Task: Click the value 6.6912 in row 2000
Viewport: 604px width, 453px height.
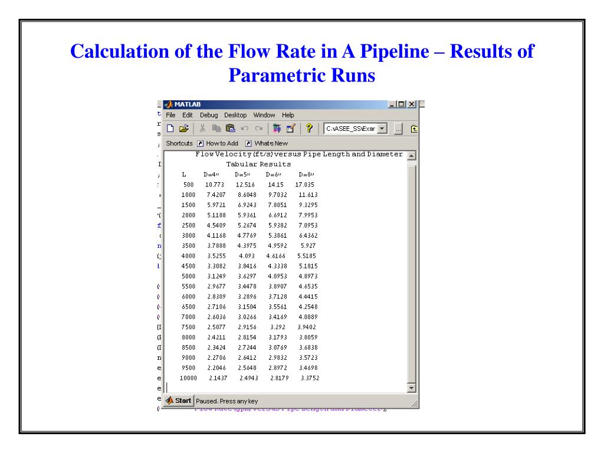Action: point(278,215)
